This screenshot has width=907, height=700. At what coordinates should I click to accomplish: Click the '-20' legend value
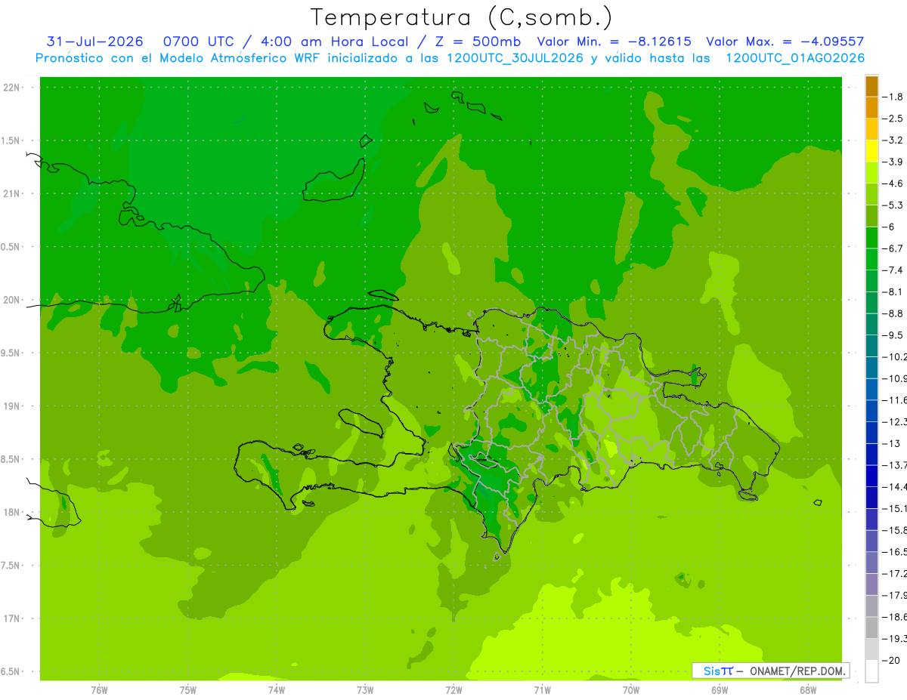coord(891,661)
